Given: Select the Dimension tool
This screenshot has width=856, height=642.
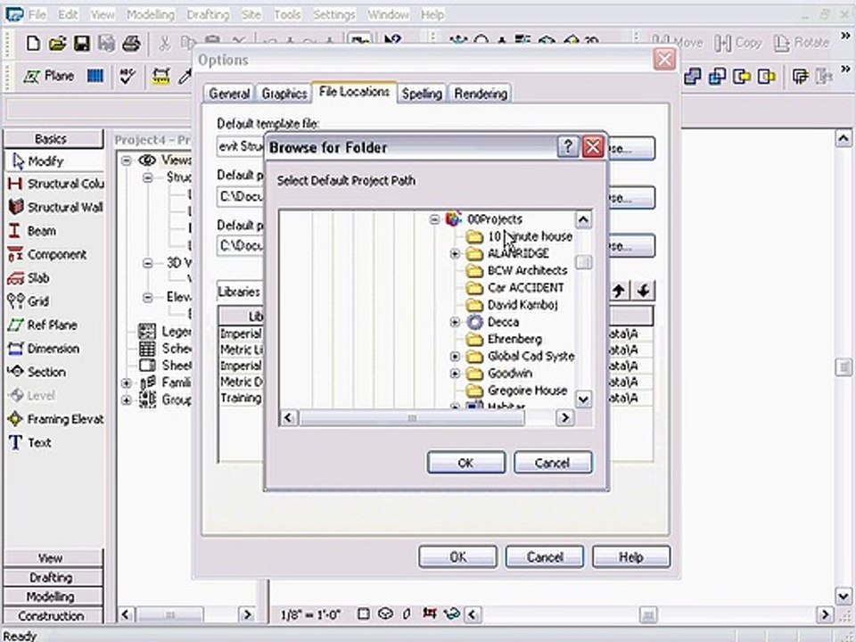Looking at the screenshot, I should point(43,349).
